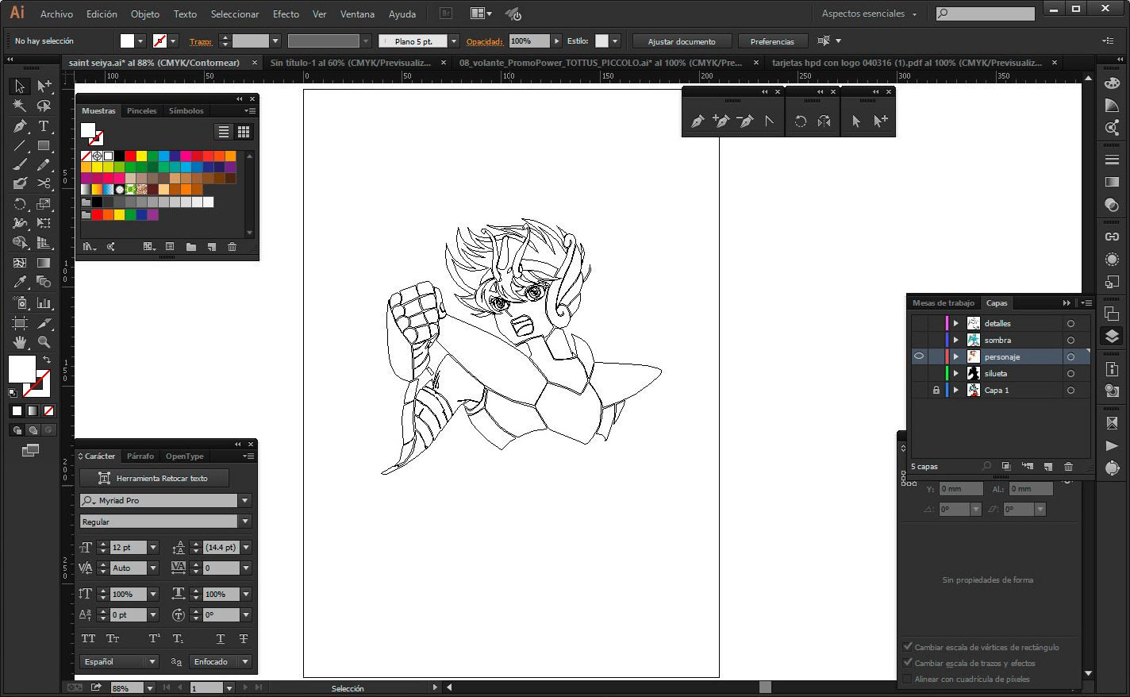
Task: Select the Lasso tool
Action: click(x=44, y=106)
